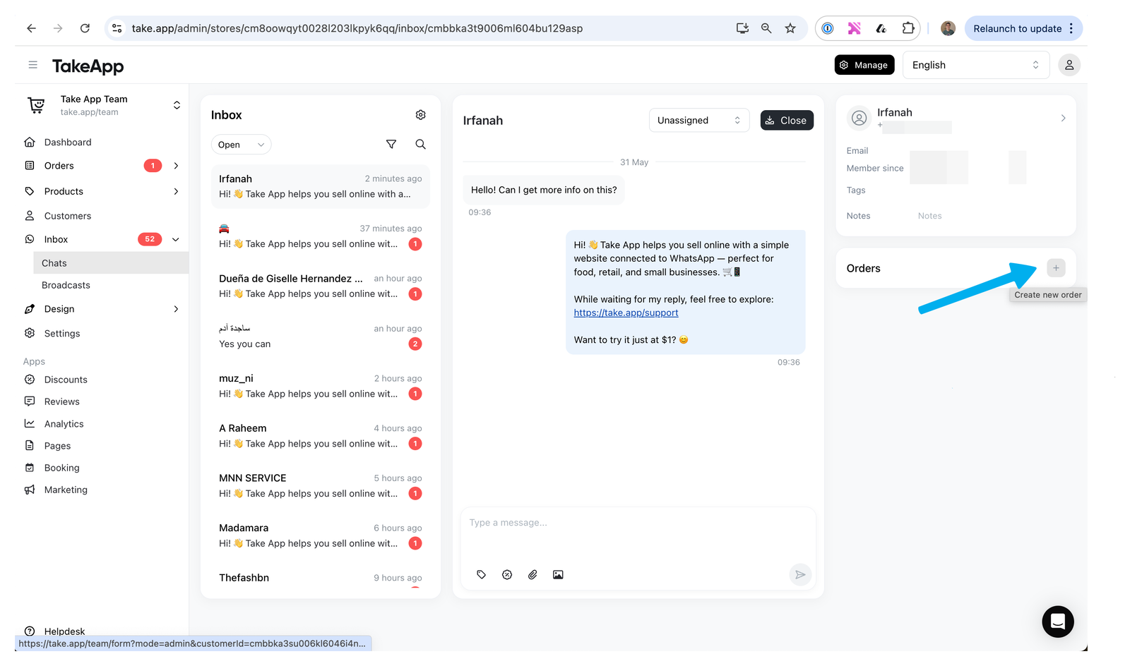Attach a file with the paperclip icon
Image resolution: width=1130 pixels, height=666 pixels.
click(x=533, y=575)
